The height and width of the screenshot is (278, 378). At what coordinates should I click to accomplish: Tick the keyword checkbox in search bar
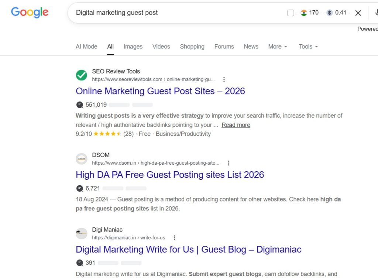(x=291, y=13)
